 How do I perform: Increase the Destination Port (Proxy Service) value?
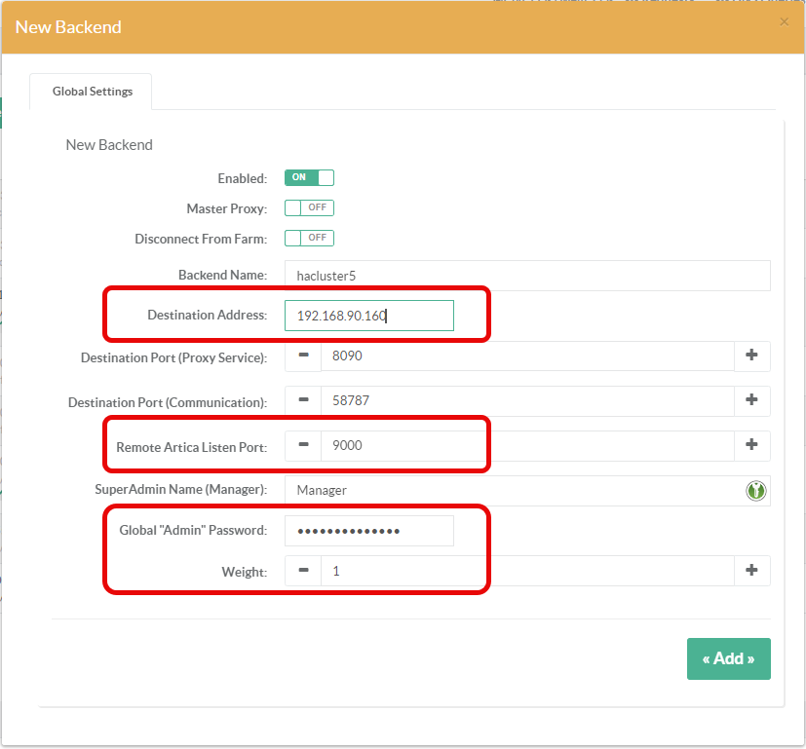(x=751, y=356)
